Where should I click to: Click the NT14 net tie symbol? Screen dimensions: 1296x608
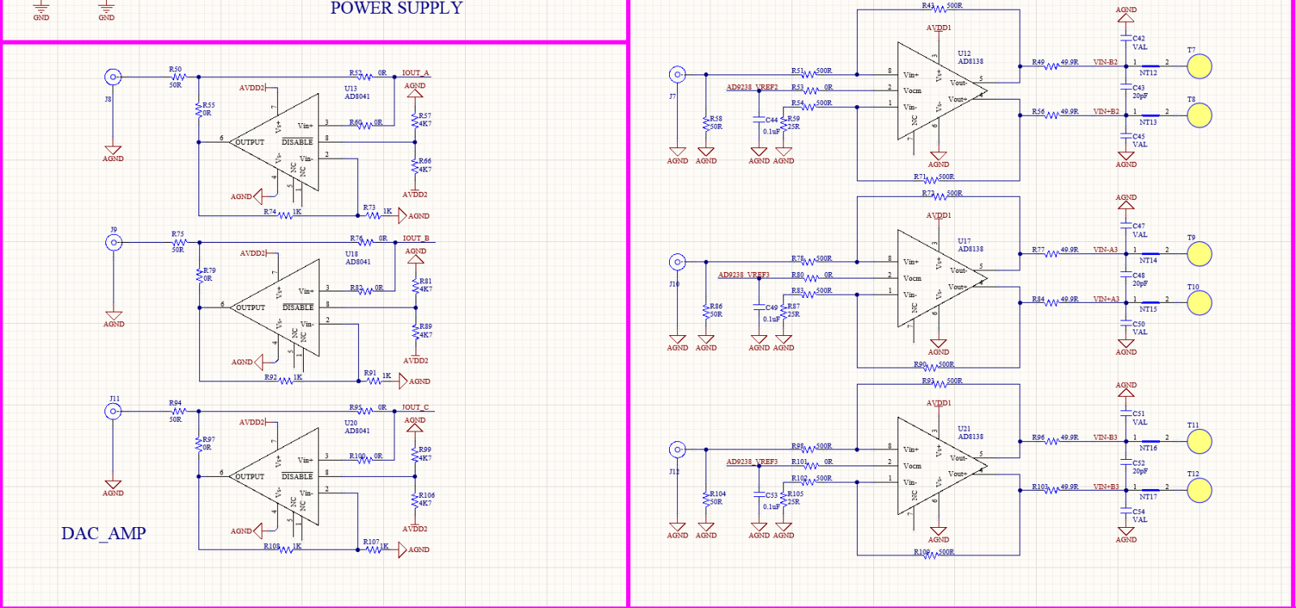click(1149, 254)
